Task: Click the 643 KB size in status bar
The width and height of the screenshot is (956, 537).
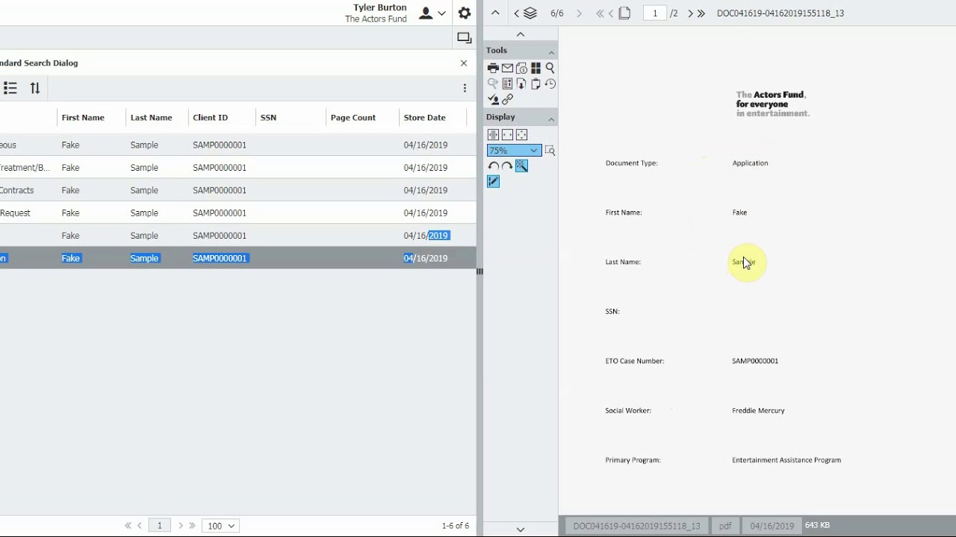Action: pos(818,526)
